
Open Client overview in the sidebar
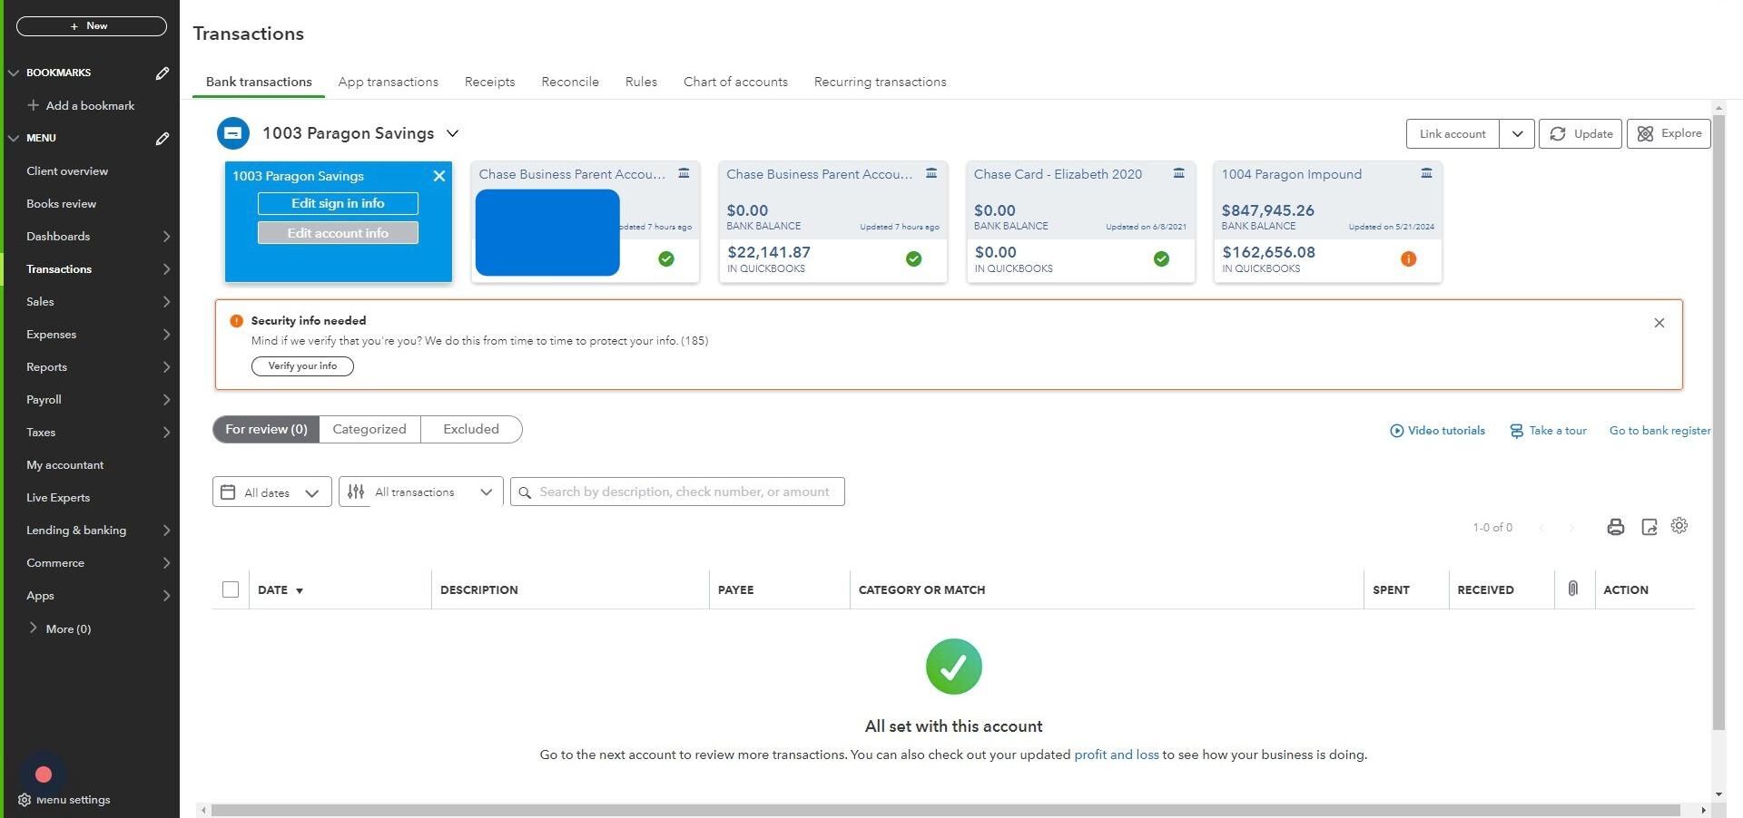[x=67, y=171]
